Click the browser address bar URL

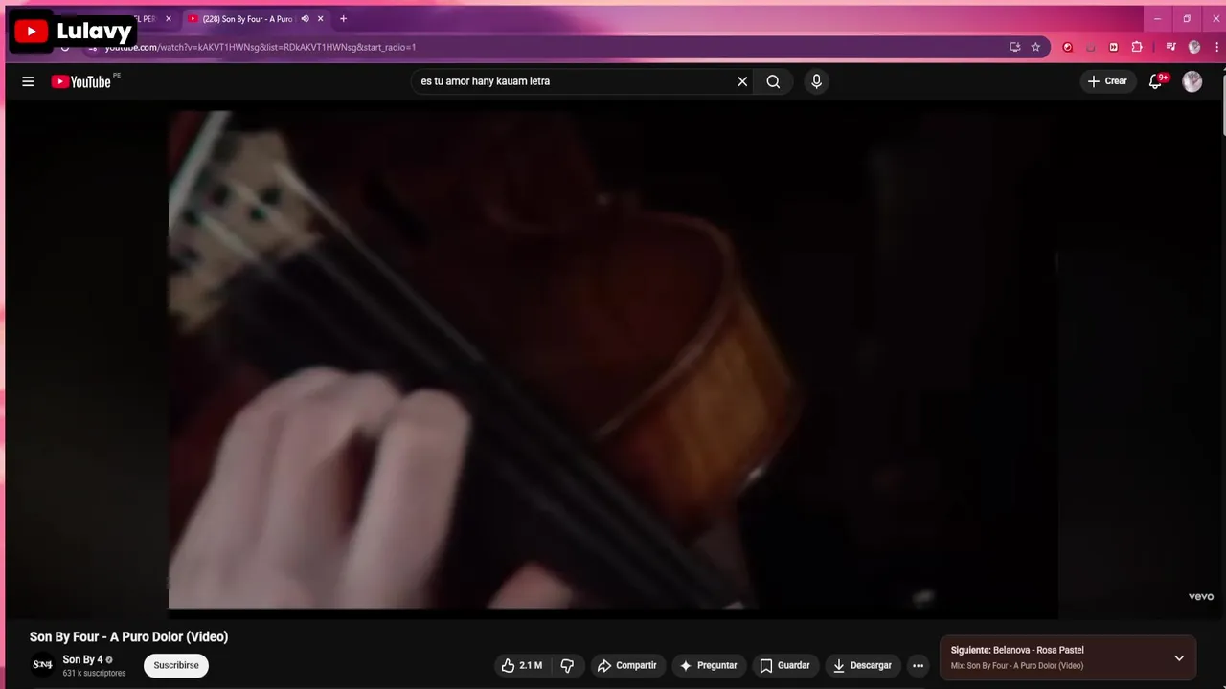261,47
